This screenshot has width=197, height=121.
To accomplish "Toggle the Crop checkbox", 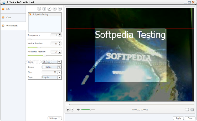I will (x=3, y=17).
